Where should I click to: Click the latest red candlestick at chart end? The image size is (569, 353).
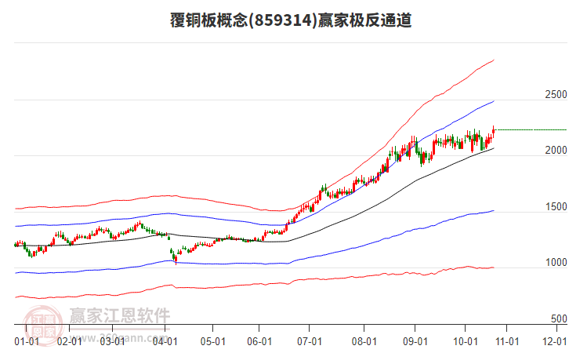tap(494, 132)
